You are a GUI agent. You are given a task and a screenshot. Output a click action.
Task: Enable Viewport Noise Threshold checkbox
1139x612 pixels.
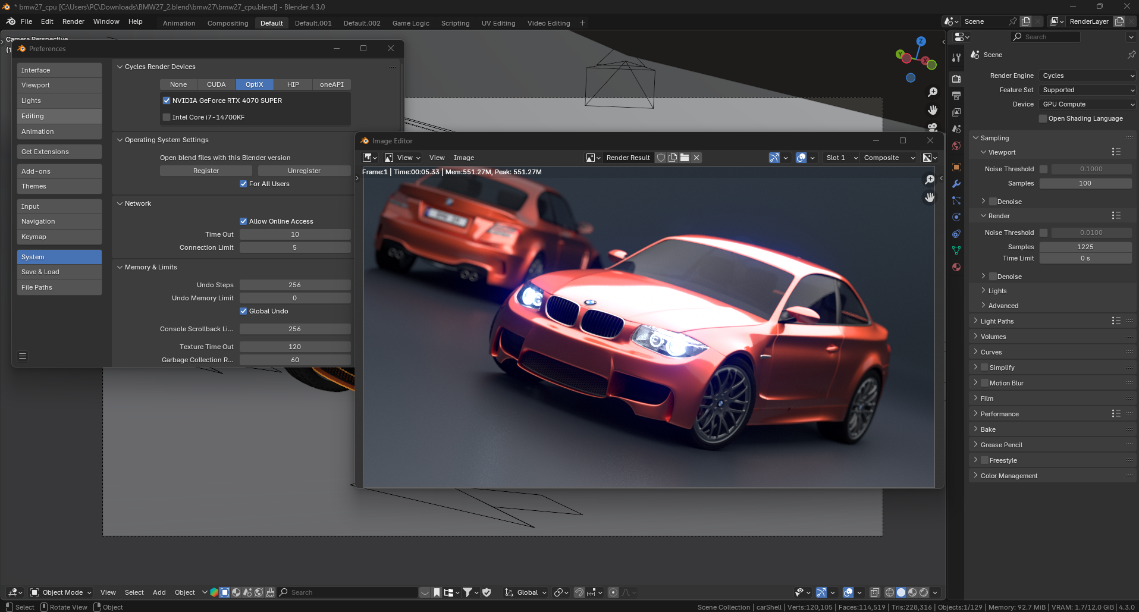1043,169
